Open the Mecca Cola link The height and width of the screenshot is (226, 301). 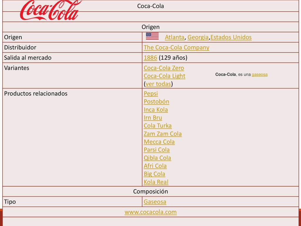pos(159,142)
